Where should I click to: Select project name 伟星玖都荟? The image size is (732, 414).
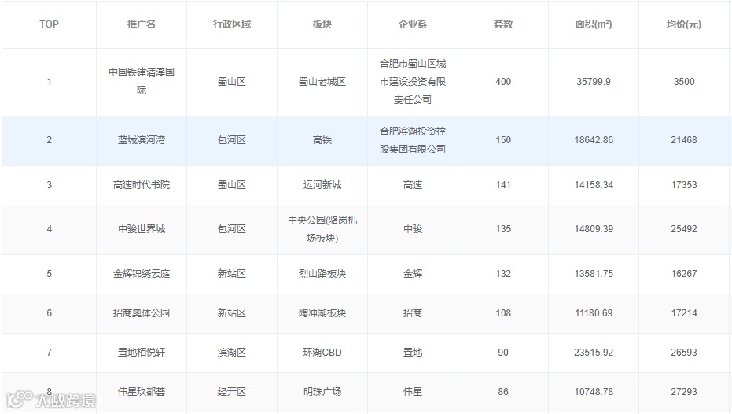pyautogui.click(x=142, y=392)
